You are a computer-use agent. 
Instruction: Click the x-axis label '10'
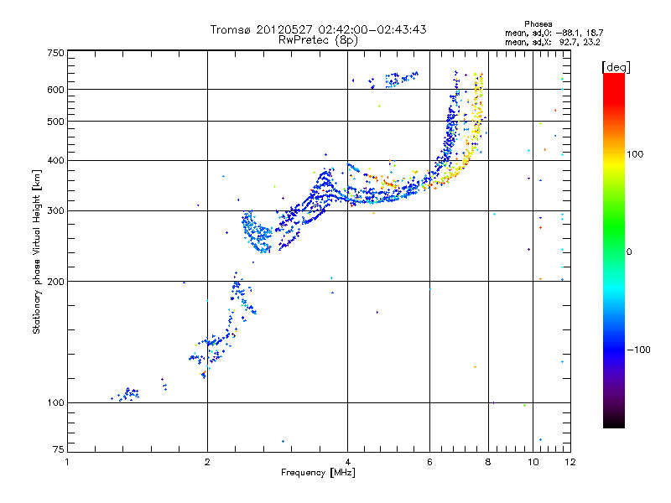click(x=533, y=462)
